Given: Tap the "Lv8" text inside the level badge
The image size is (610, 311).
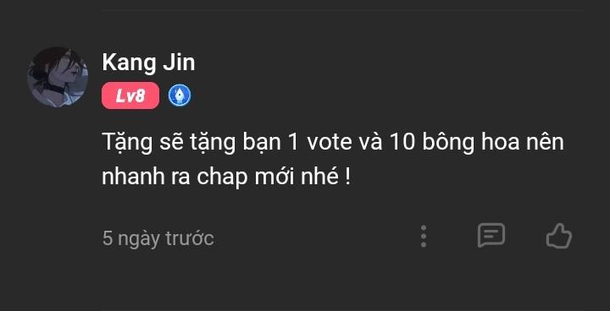Looking at the screenshot, I should click(130, 95).
